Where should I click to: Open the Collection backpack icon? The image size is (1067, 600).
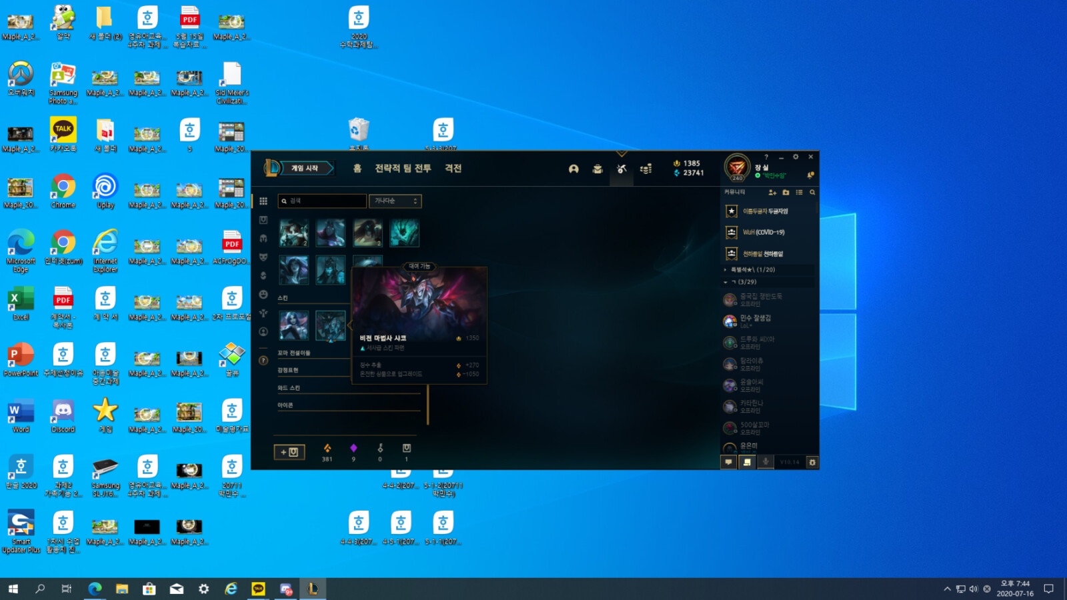[598, 169]
